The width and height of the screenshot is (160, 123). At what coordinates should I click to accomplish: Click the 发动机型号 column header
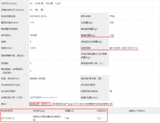pyautogui.click(x=7, y=111)
